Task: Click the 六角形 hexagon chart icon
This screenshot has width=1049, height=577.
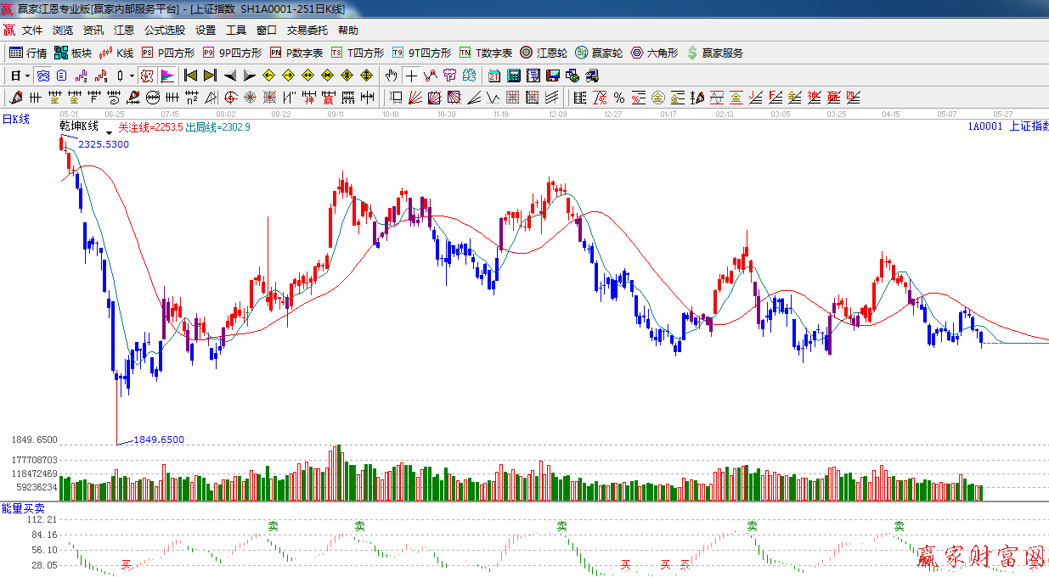Action: point(654,53)
